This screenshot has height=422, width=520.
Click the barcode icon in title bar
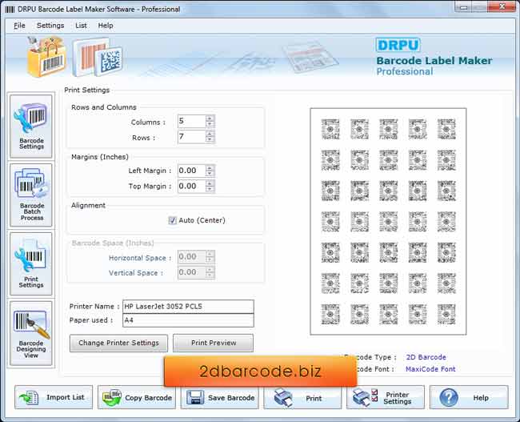click(x=10, y=10)
